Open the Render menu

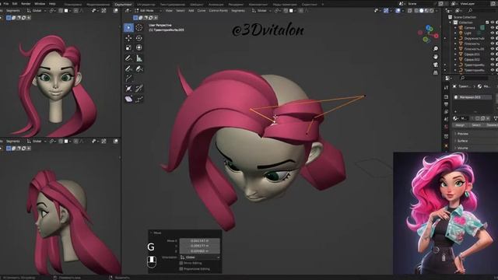tap(26, 4)
